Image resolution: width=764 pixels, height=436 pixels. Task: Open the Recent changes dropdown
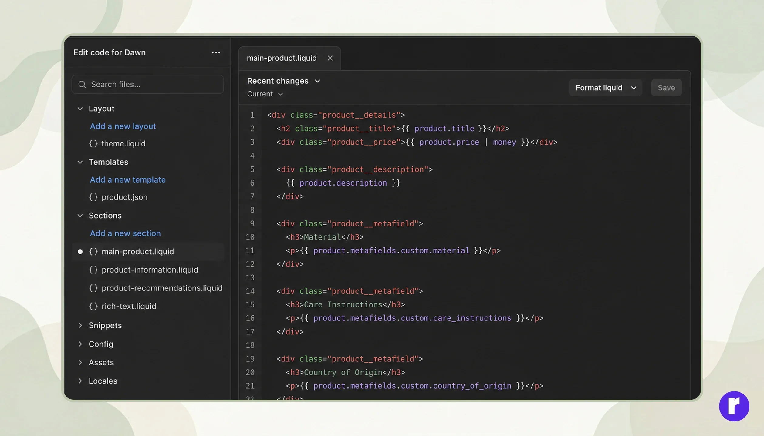click(x=284, y=81)
